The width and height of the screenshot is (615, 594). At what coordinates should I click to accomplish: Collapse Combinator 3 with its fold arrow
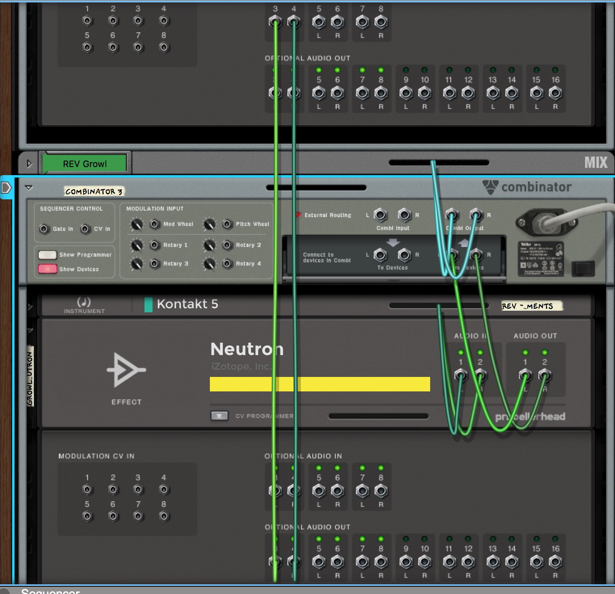pos(29,188)
